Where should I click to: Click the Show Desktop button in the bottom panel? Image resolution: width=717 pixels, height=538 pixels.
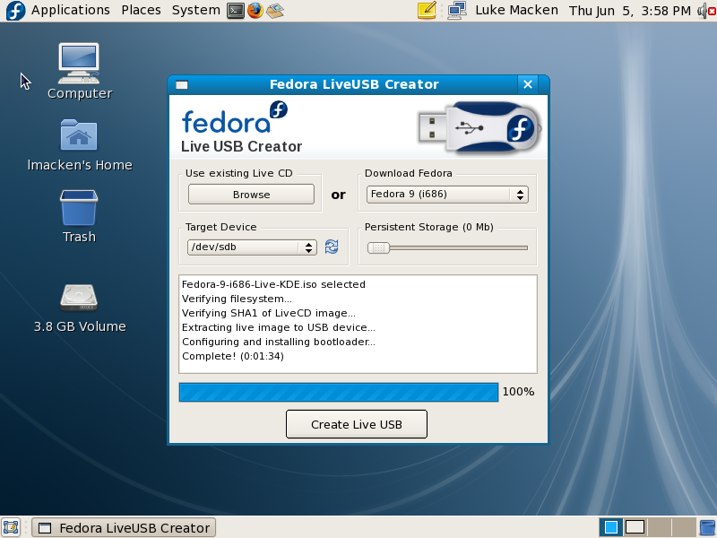coord(11,527)
